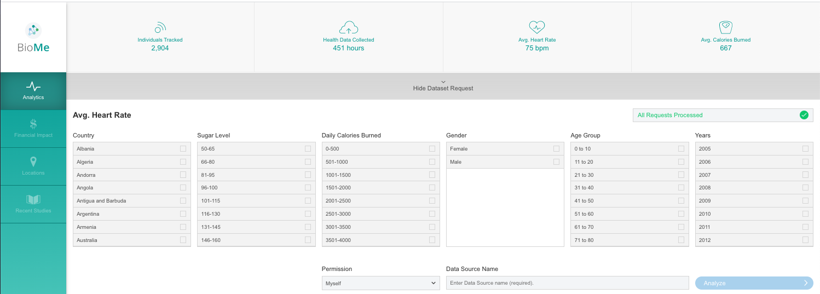The height and width of the screenshot is (294, 820).
Task: Click the Financial Impact dollar icon
Action: pos(33,124)
